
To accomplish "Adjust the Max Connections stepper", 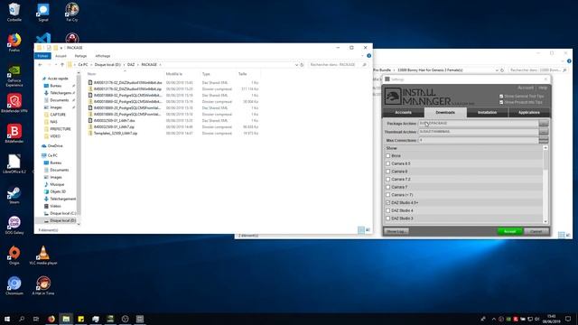I will pyautogui.click(x=544, y=141).
